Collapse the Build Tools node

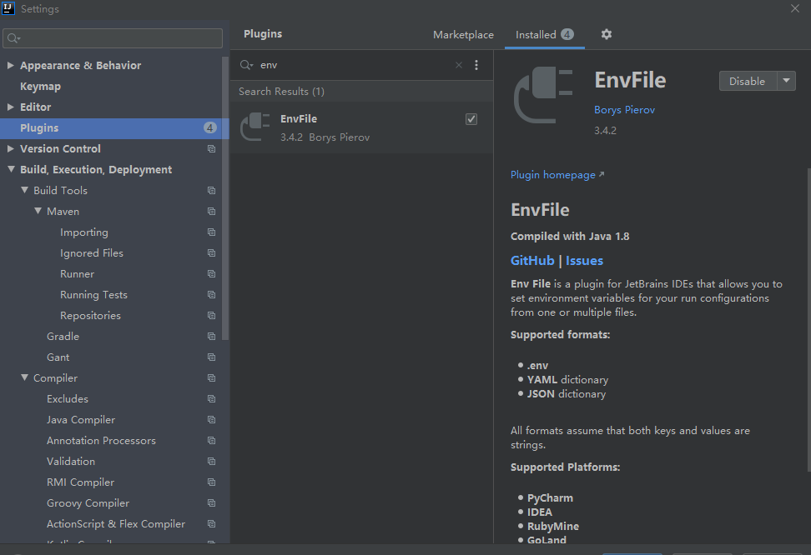24,190
